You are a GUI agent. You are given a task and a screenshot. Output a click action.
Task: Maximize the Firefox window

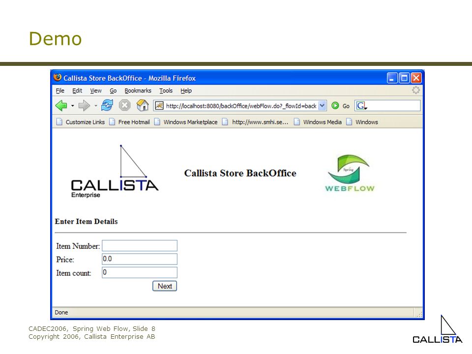pyautogui.click(x=404, y=78)
